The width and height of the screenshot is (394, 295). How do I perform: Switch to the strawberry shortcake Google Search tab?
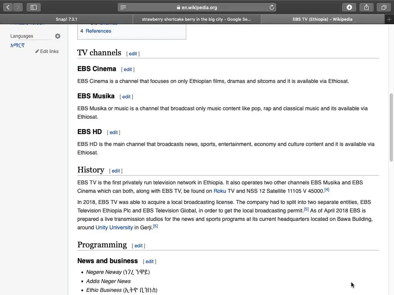pyautogui.click(x=197, y=19)
